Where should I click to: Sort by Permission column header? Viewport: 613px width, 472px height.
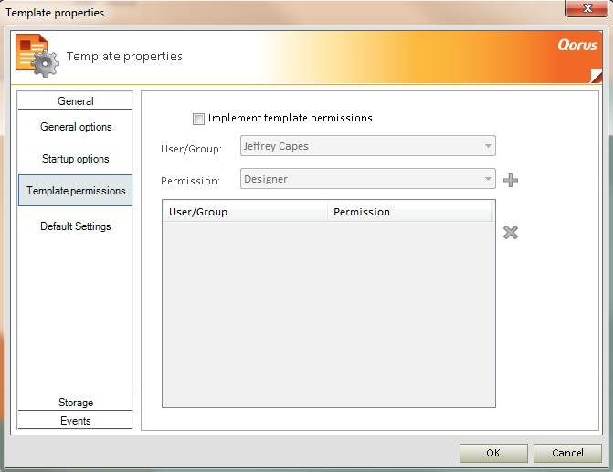point(409,212)
